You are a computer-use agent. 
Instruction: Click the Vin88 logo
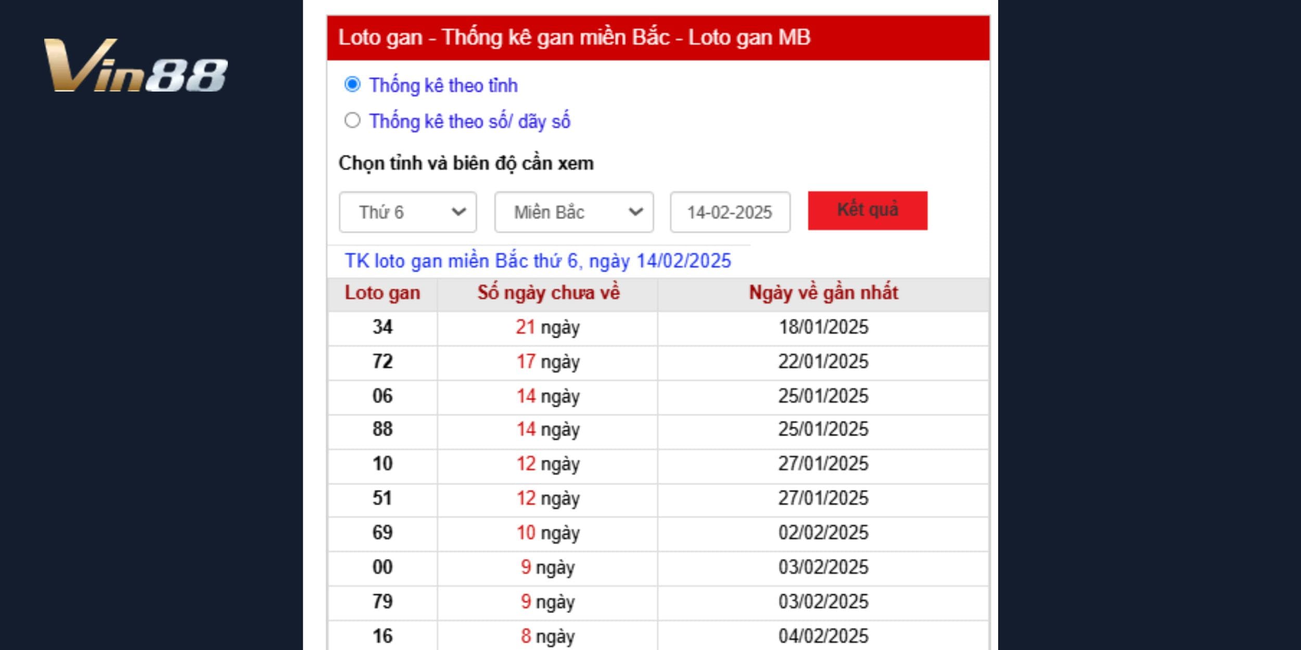pyautogui.click(x=136, y=66)
